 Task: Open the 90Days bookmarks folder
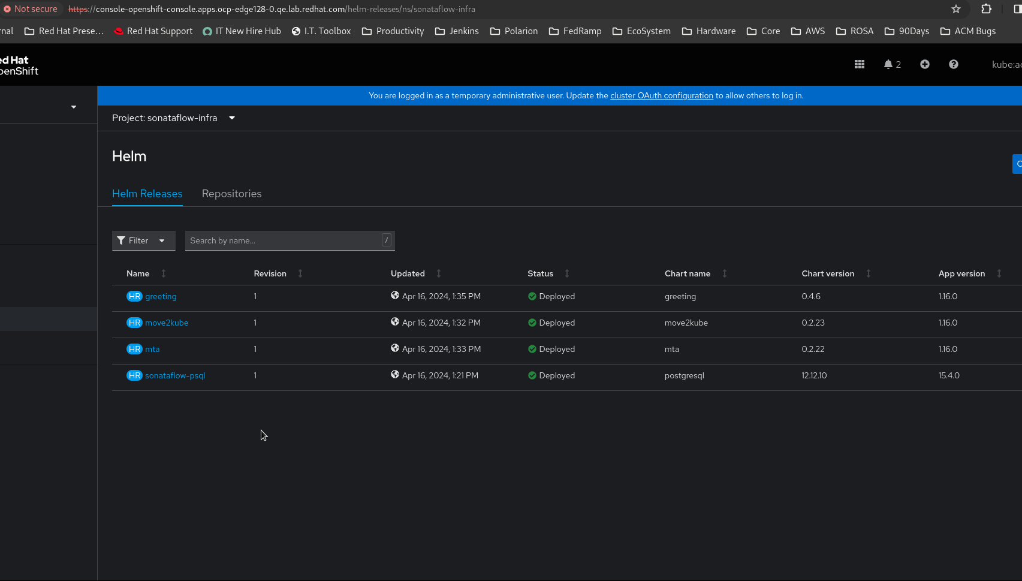(x=906, y=31)
